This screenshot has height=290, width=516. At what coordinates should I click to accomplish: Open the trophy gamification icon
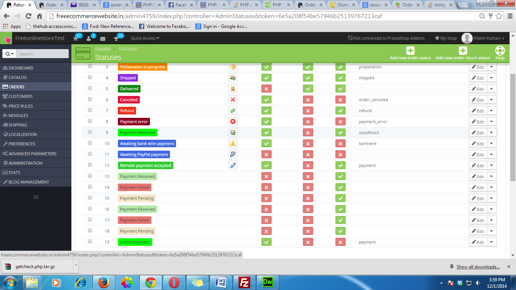116,39
